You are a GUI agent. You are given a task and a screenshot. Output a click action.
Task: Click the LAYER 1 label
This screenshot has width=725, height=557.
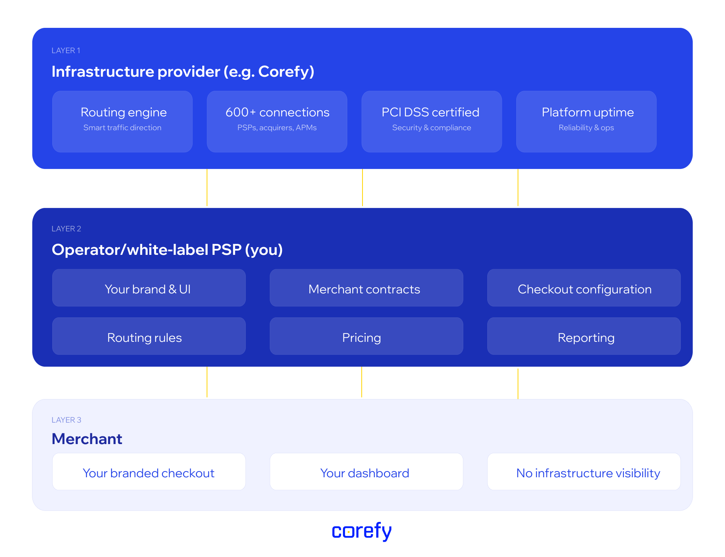coord(66,51)
